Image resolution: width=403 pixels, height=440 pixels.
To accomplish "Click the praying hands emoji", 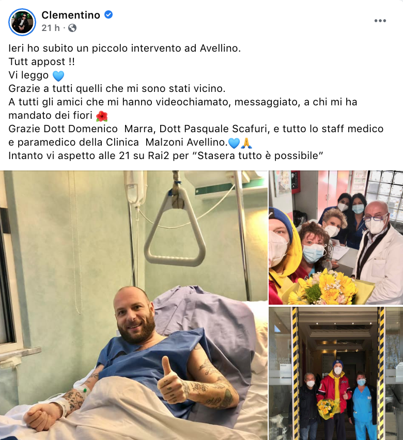I will pyautogui.click(x=246, y=143).
